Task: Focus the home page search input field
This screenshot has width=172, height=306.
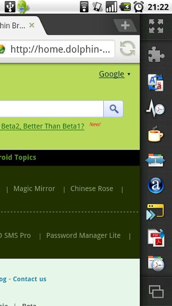Action: [52, 109]
